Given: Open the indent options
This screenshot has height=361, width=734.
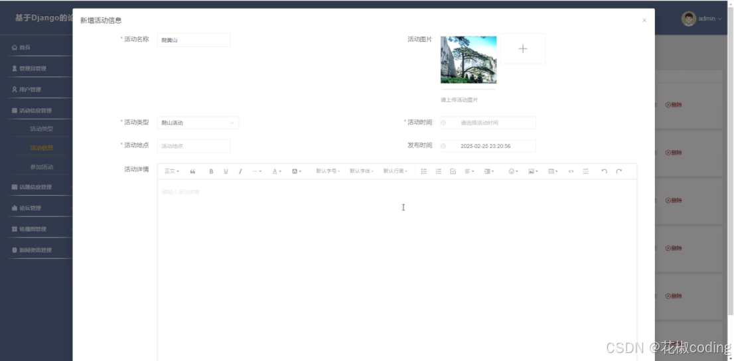Looking at the screenshot, I should pos(489,171).
